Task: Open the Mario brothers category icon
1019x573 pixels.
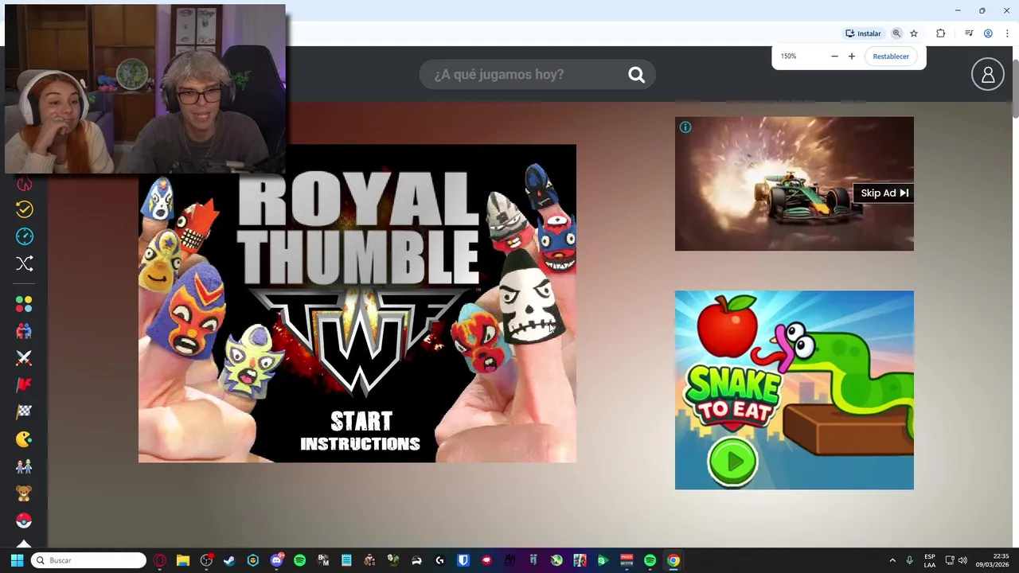Action: coord(24,466)
